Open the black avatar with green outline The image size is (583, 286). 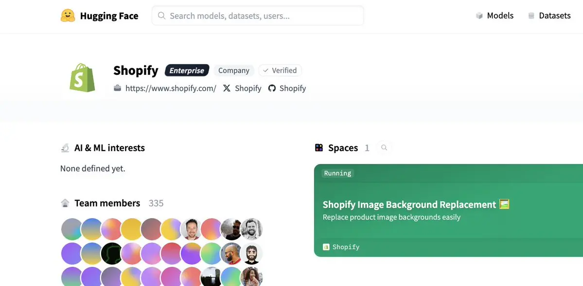111,253
